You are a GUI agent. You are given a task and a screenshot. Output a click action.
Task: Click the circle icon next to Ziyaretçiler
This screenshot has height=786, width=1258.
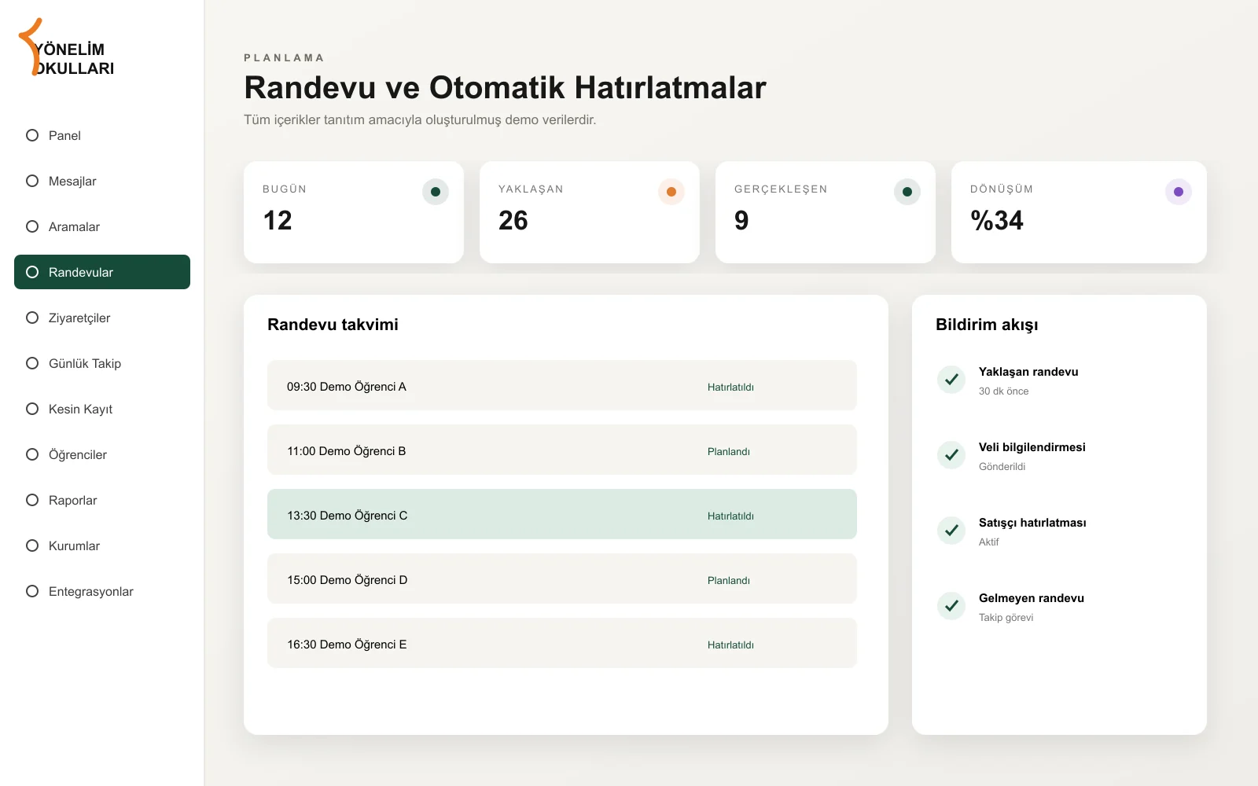click(32, 318)
